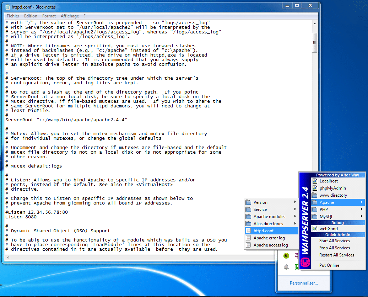Open the Edition menu
Image resolution: width=368 pixels, height=297 pixels.
tap(31, 16)
